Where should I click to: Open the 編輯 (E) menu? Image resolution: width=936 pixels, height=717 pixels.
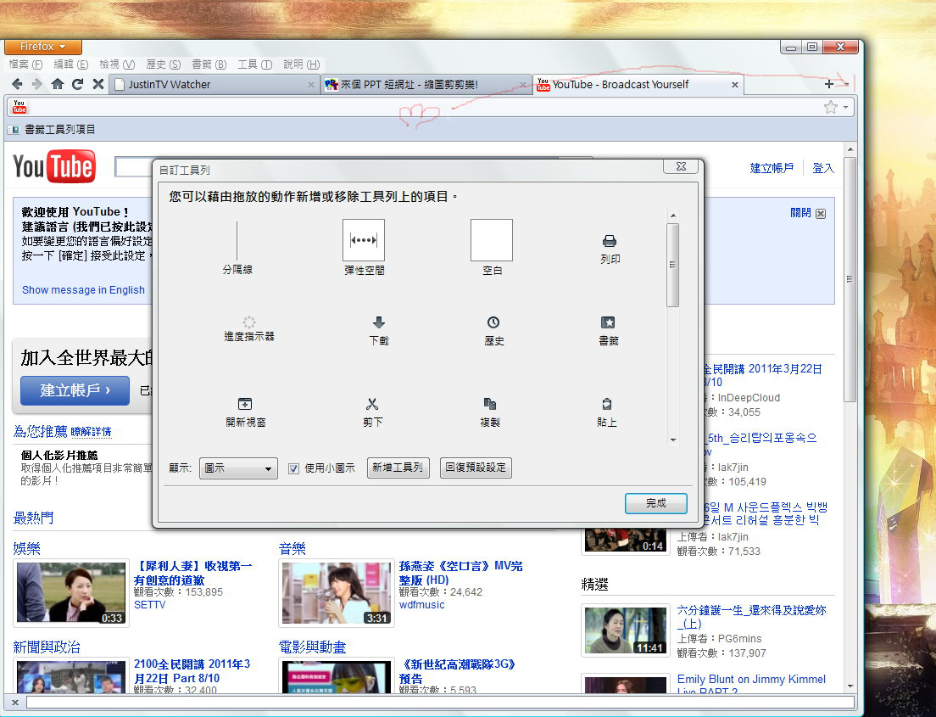(x=71, y=64)
